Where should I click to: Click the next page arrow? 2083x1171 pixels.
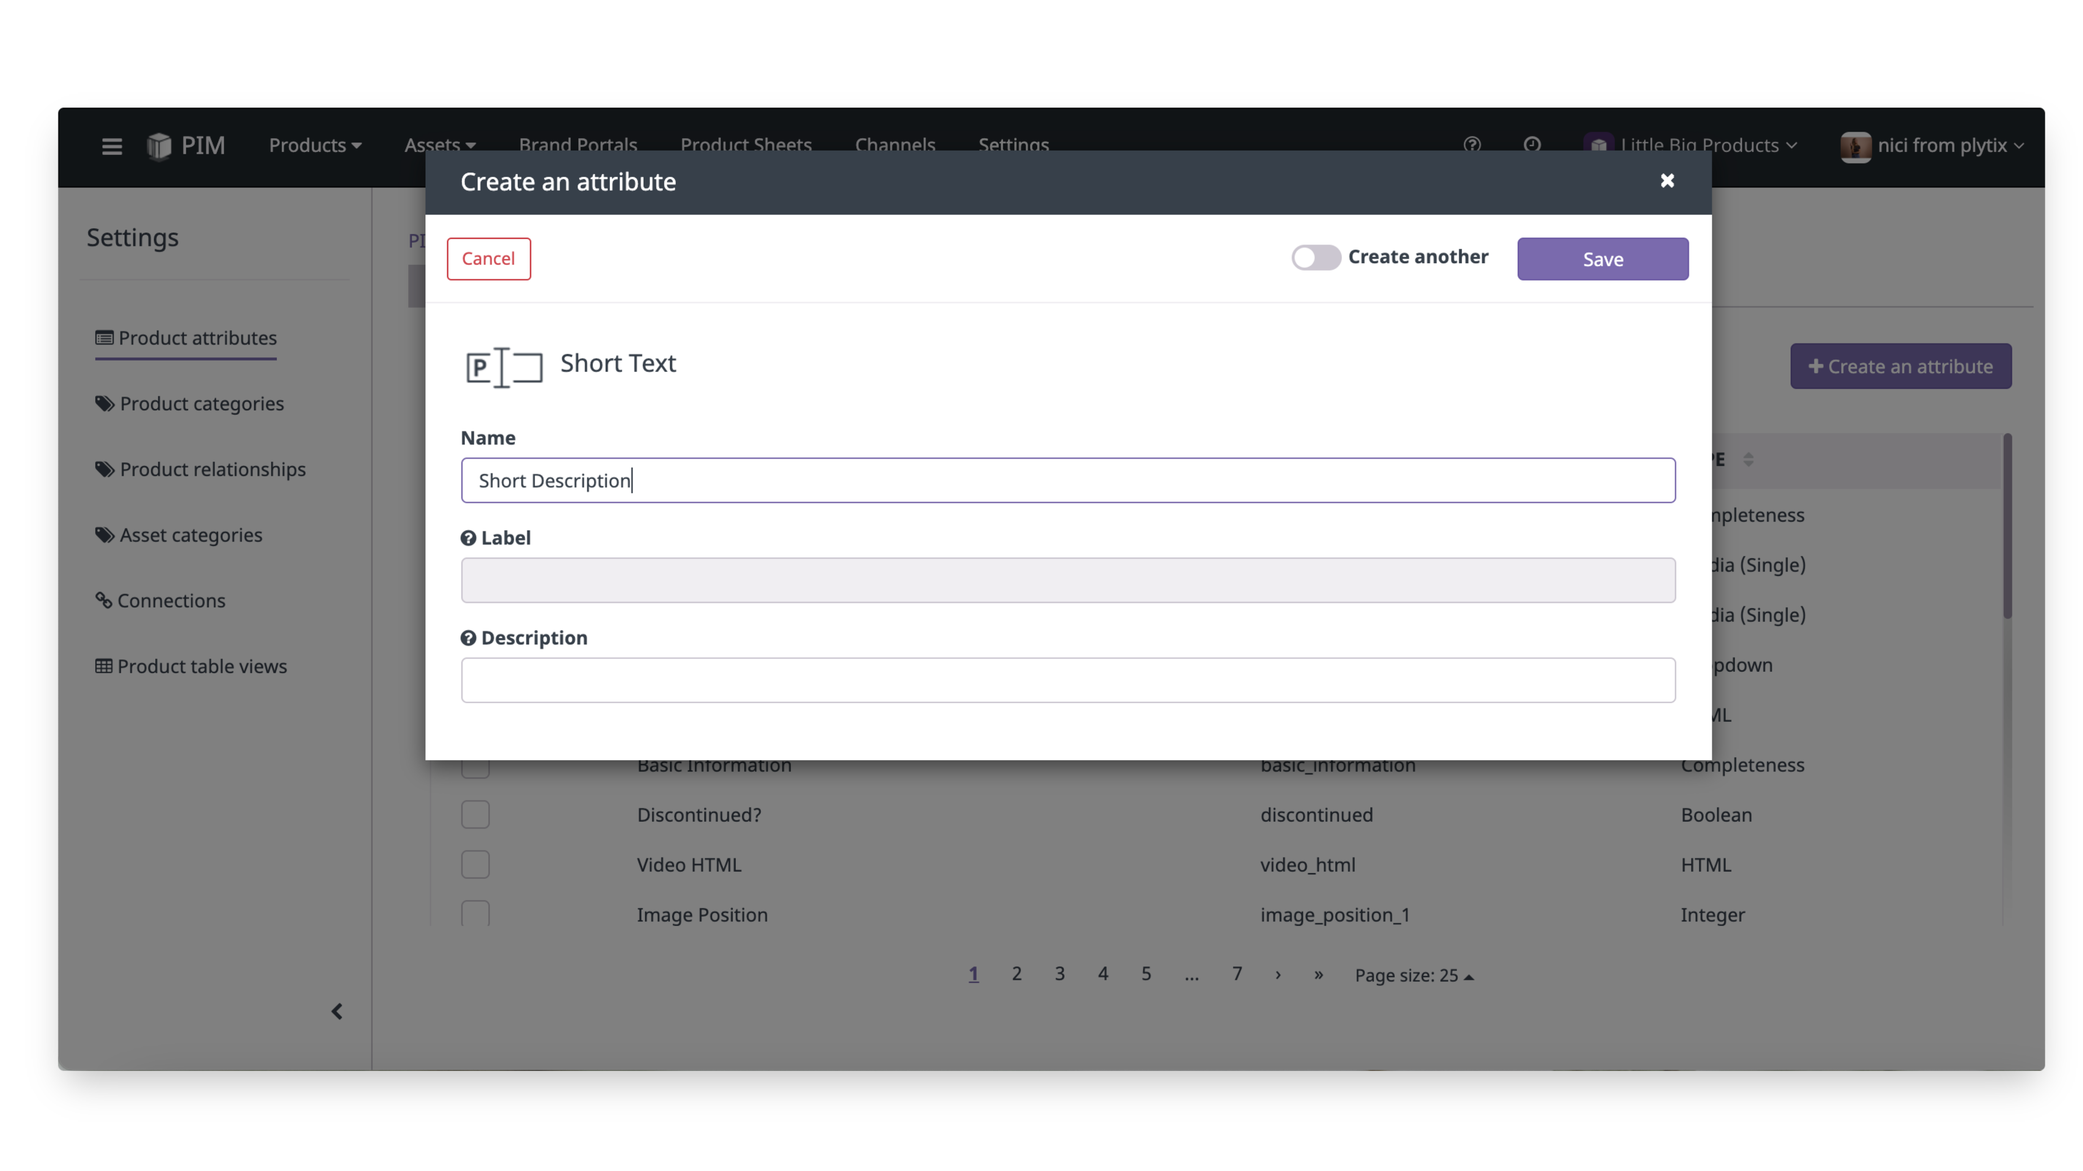click(1278, 975)
